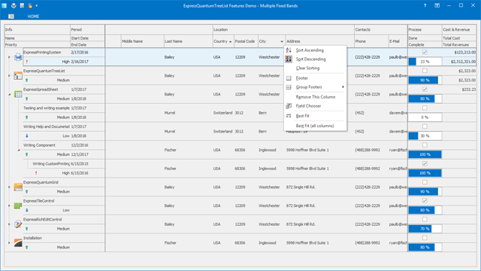Collapse the ExpressSpreadSheet tree node
The height and width of the screenshot is (271, 481).
pos(9,95)
